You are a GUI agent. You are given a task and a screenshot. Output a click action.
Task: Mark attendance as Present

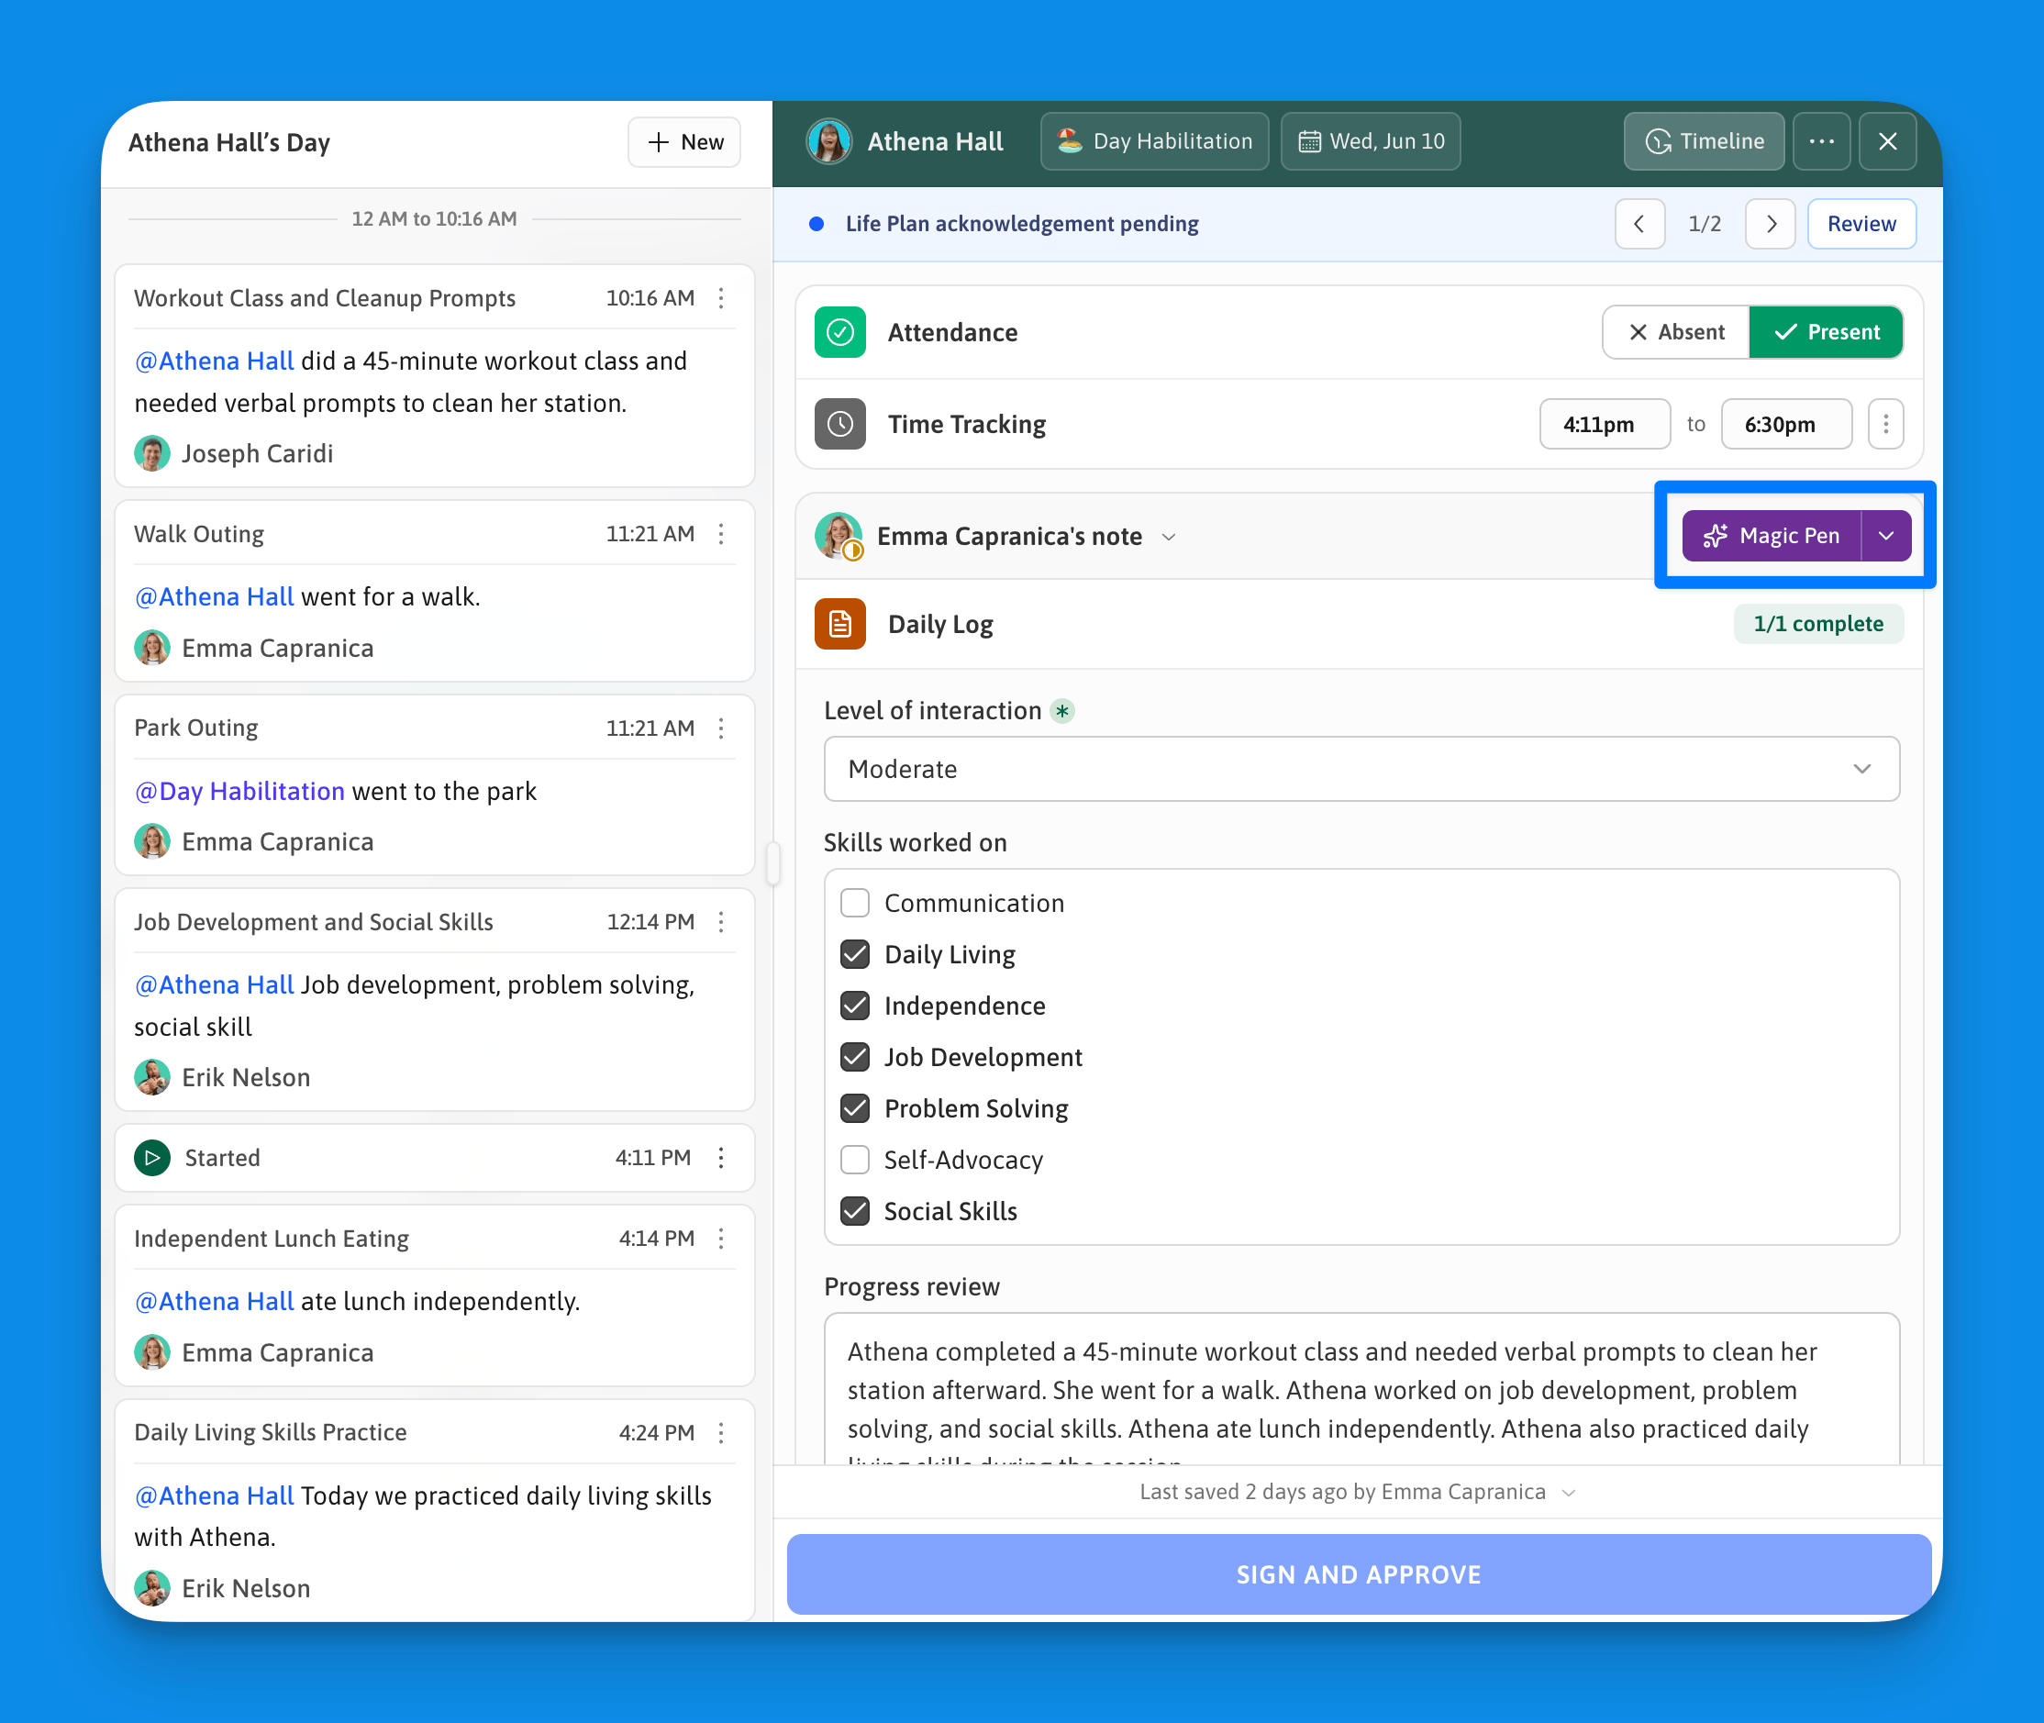[x=1827, y=332]
